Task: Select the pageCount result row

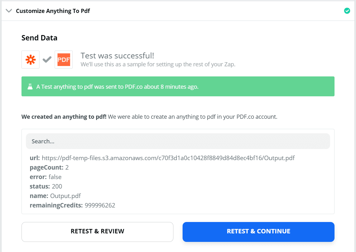Action: click(46, 167)
